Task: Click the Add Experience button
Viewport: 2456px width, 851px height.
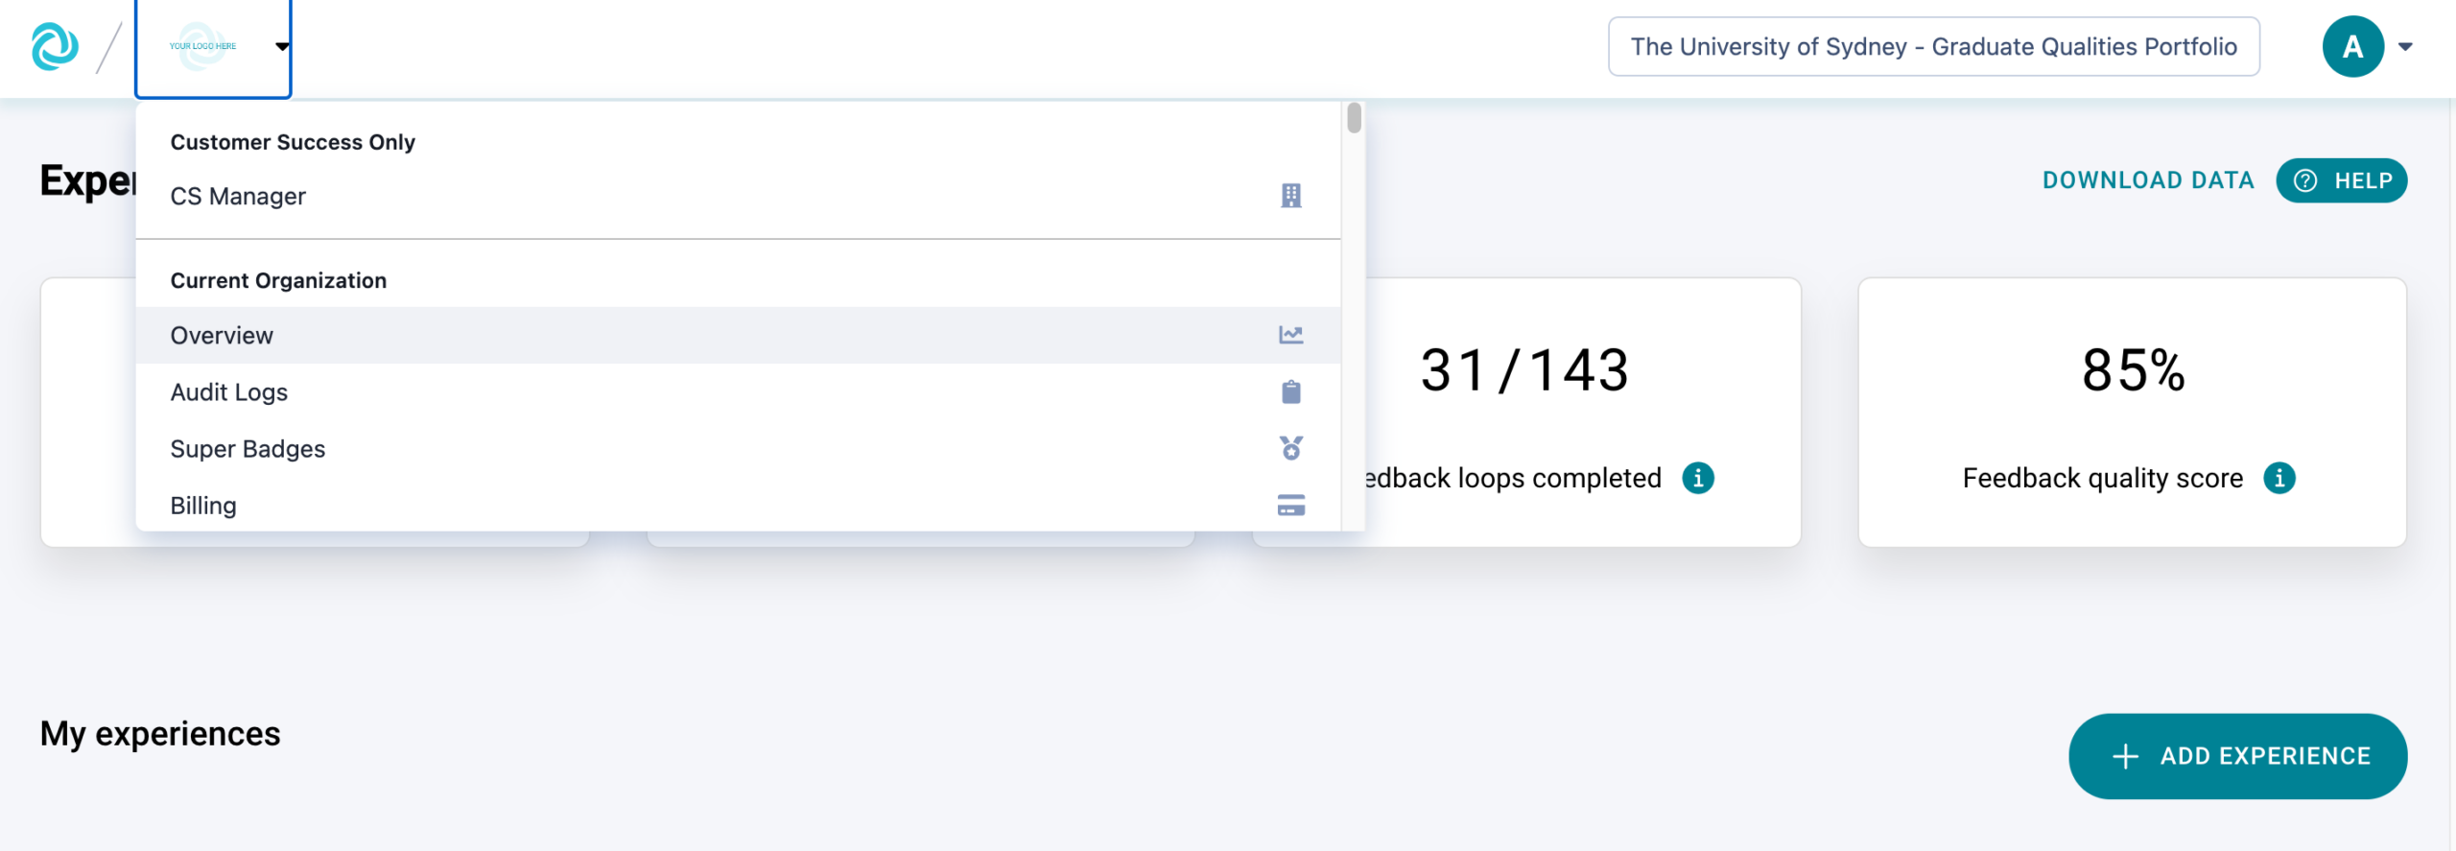Action: tap(2236, 755)
